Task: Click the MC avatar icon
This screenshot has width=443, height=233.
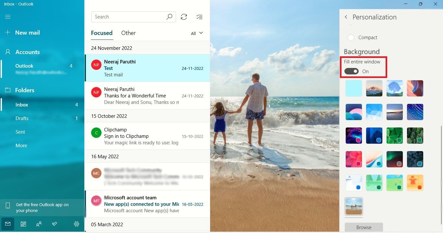Action: click(x=96, y=173)
